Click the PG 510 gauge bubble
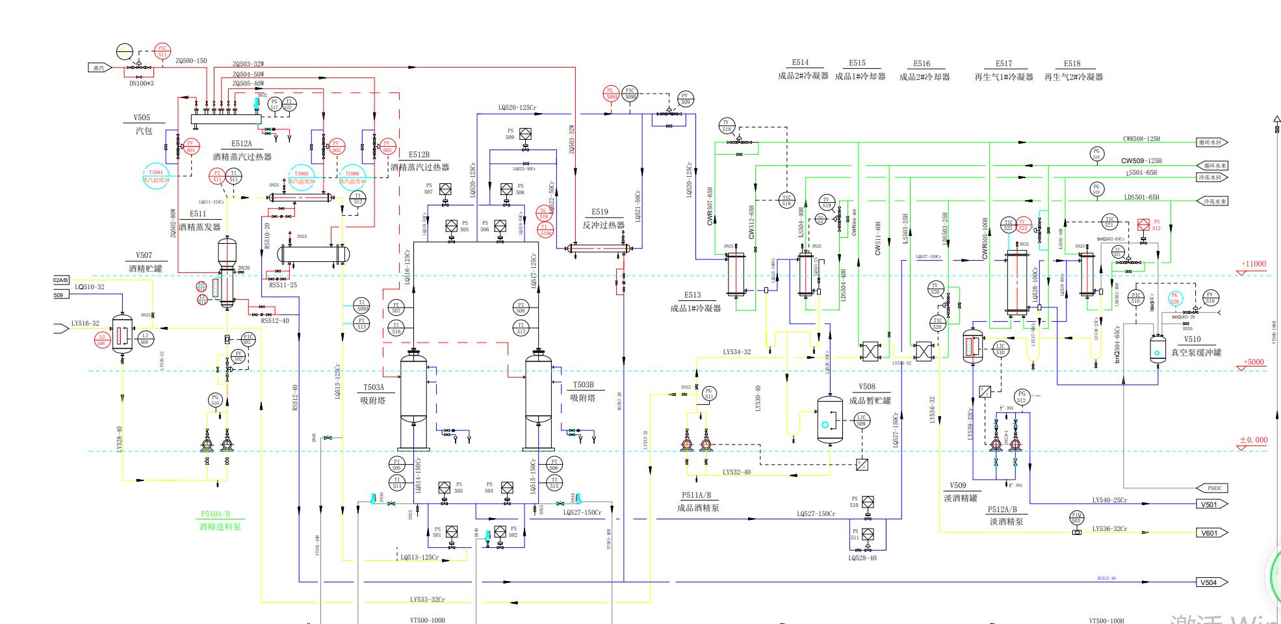1281x624 pixels. click(x=215, y=400)
